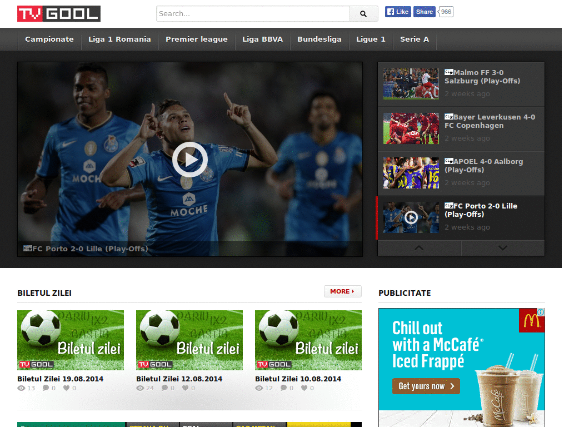Click comments icon under Biletul Zilei 10.08.2014
The image size is (569, 427).
(x=284, y=388)
